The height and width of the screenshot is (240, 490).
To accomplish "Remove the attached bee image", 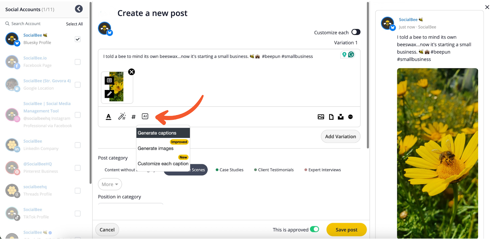I will click(x=131, y=72).
